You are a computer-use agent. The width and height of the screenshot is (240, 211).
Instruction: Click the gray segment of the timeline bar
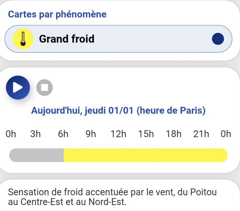[x=37, y=155]
